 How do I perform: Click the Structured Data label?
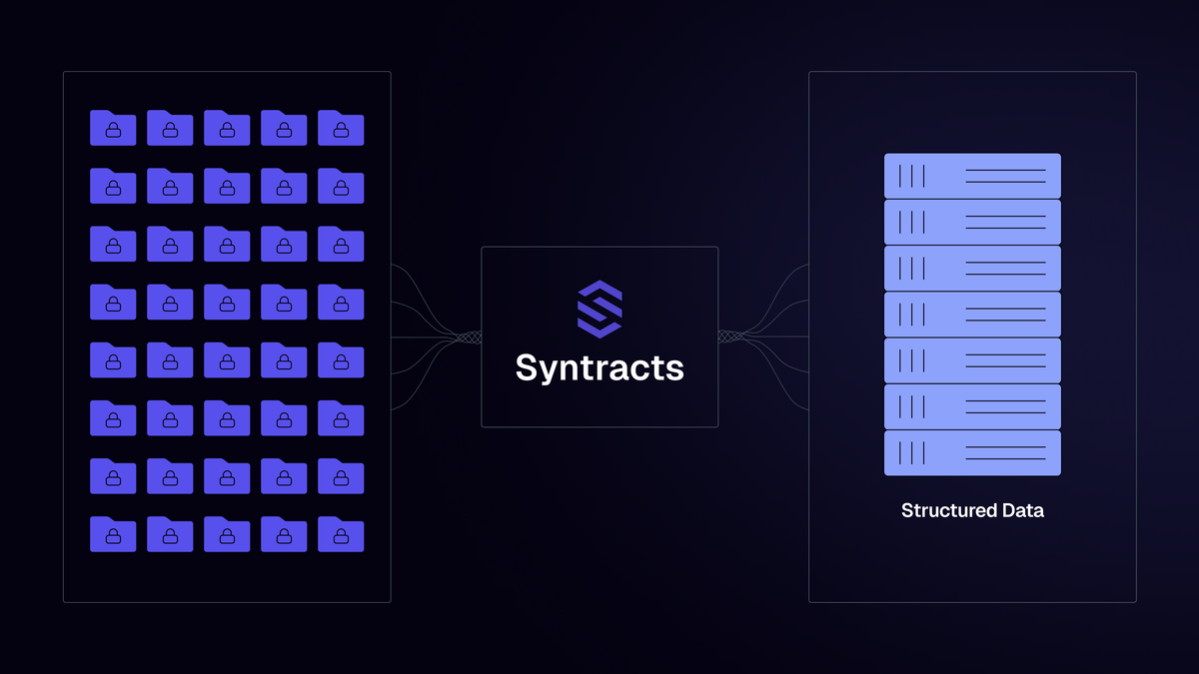coord(972,510)
